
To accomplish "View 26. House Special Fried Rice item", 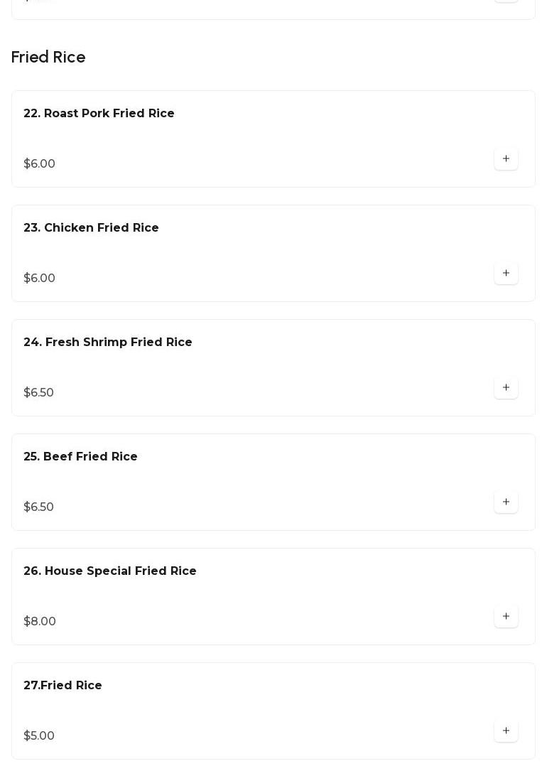I will [x=110, y=571].
